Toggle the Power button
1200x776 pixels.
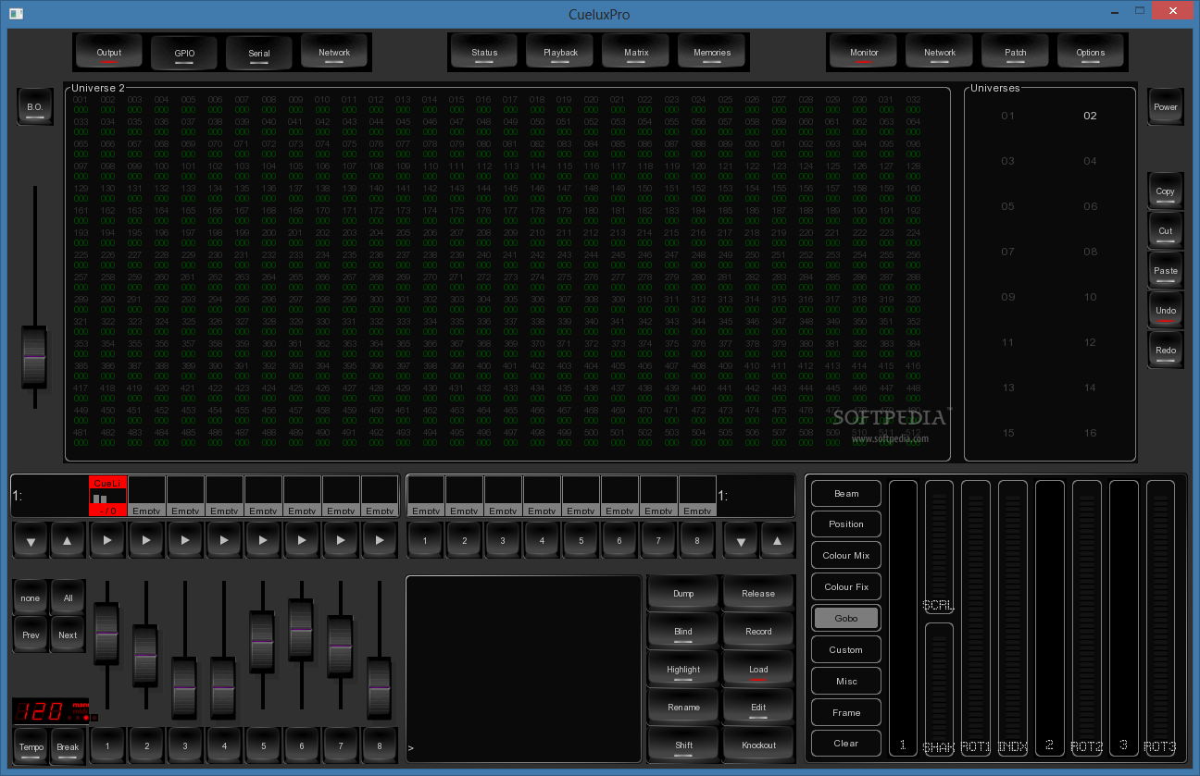(1166, 107)
